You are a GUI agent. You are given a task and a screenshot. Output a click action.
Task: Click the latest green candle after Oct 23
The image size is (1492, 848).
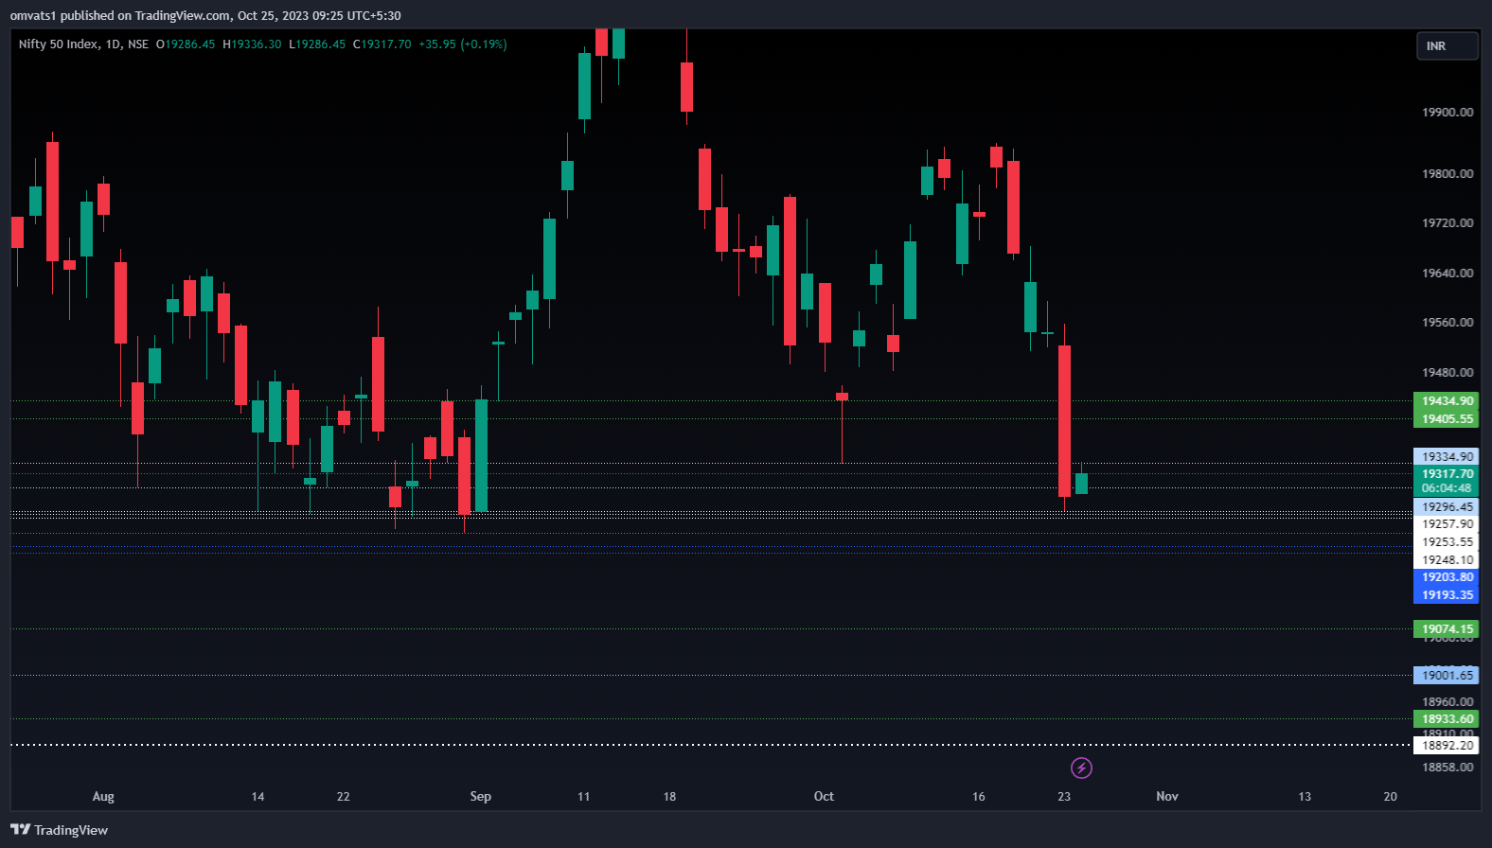[1081, 483]
